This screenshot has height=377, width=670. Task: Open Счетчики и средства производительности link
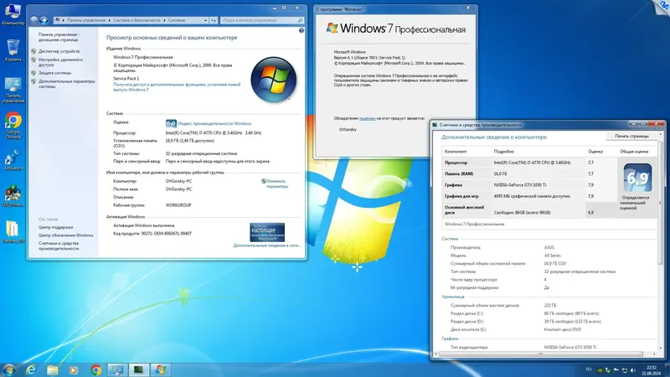click(59, 245)
